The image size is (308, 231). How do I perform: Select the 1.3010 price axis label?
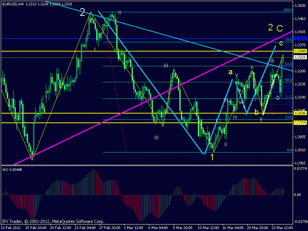tap(300, 150)
